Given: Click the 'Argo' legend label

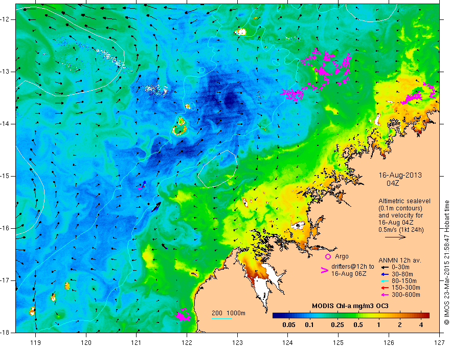Looking at the screenshot, I should click(x=342, y=256).
